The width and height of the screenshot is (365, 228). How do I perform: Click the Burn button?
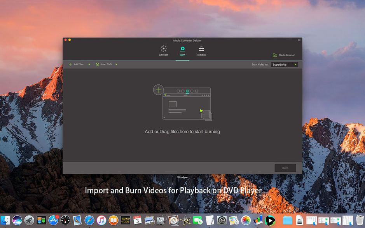coord(285,168)
